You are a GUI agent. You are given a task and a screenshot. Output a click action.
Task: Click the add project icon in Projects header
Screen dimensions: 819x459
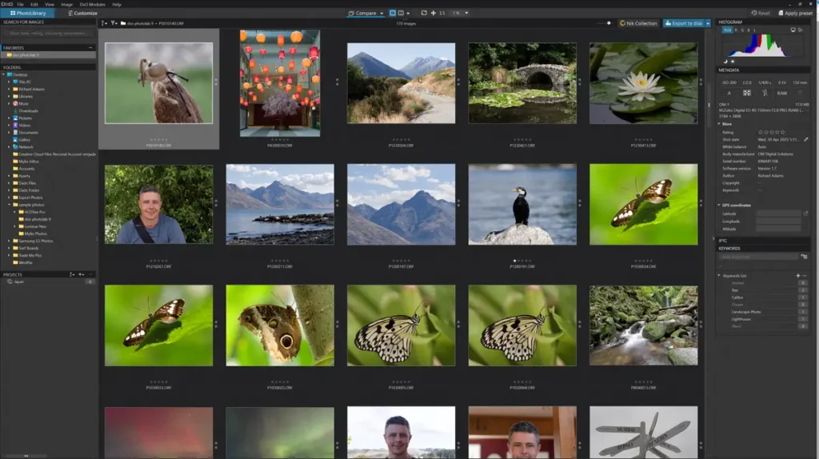coord(81,274)
